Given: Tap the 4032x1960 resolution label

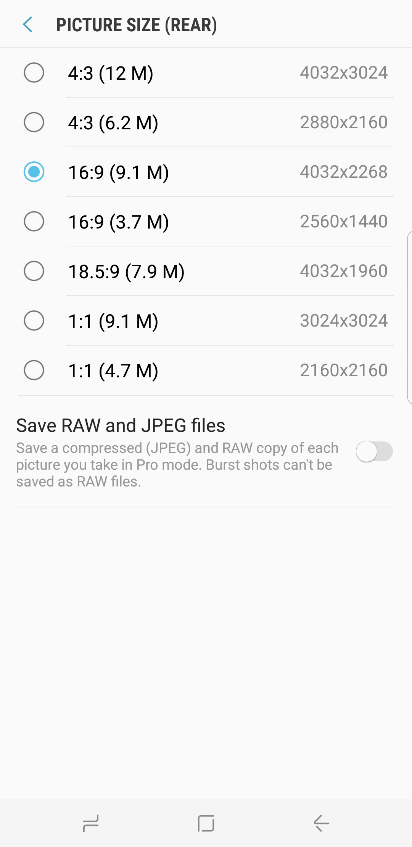Looking at the screenshot, I should tap(343, 271).
